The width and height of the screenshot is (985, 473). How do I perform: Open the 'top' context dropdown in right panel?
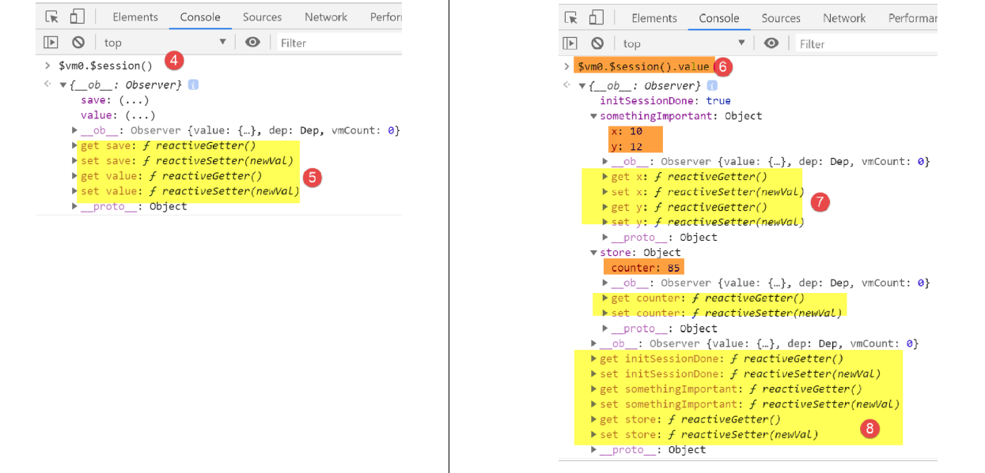coord(684,43)
